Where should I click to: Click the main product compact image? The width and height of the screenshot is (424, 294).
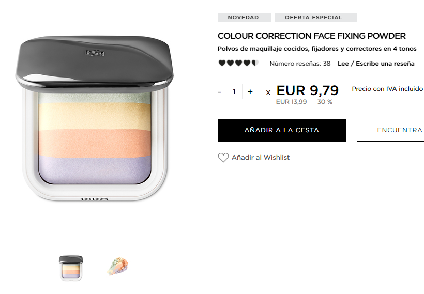(95, 118)
